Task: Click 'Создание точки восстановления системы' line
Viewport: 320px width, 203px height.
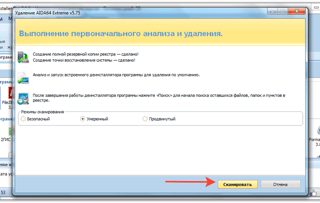Action: pyautogui.click(x=84, y=60)
